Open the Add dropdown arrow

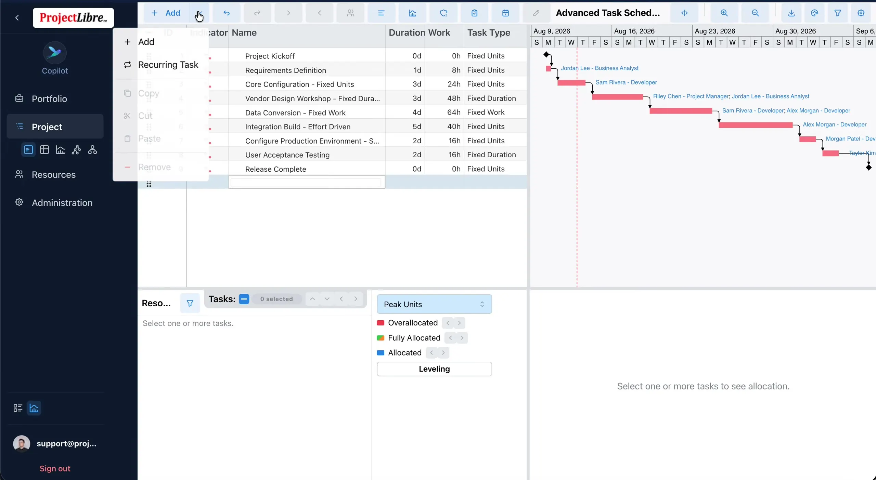coord(199,13)
